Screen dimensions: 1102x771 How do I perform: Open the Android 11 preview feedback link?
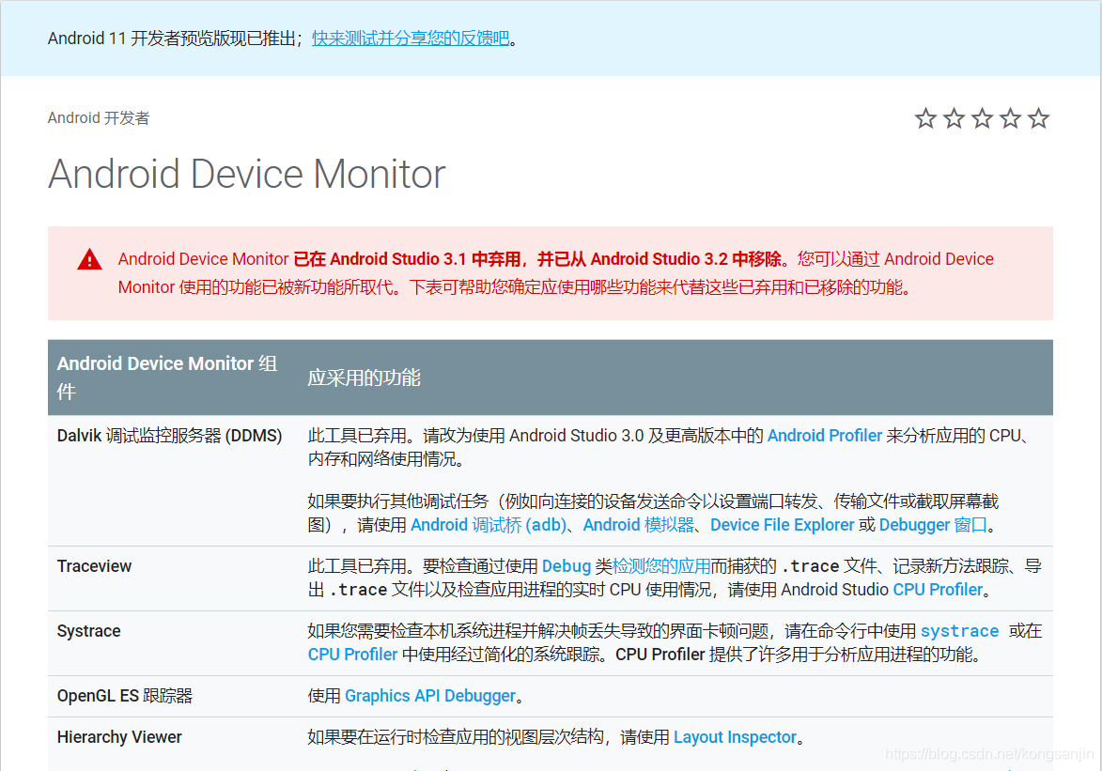click(411, 38)
